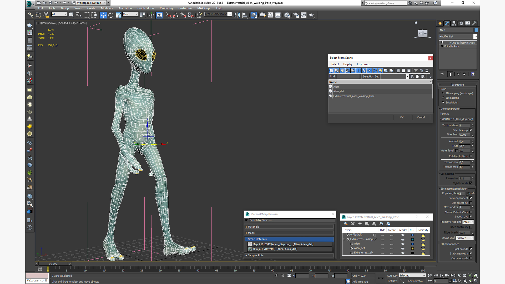This screenshot has height=284, width=505.
Task: Click the Rendered Frame Window icon
Action: click(x=304, y=15)
